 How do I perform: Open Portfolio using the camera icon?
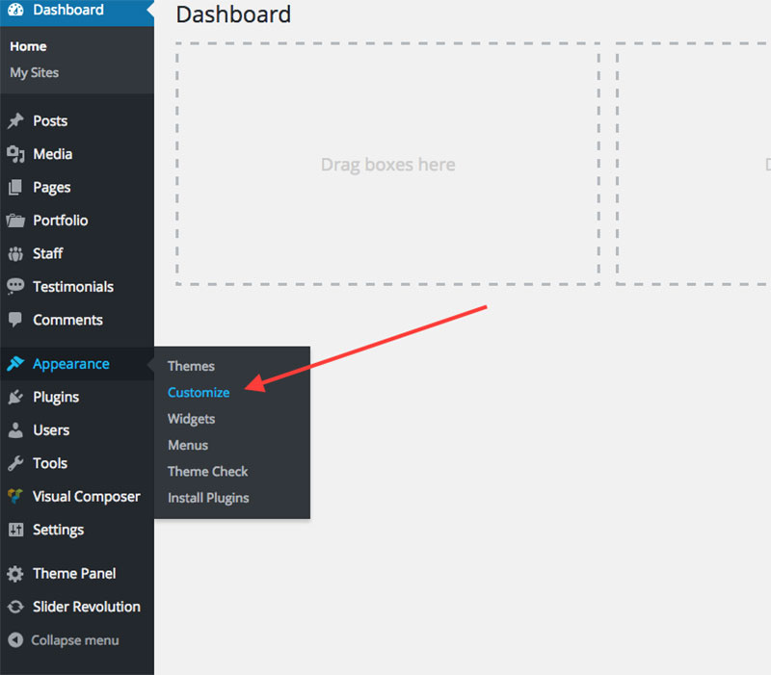coord(15,221)
